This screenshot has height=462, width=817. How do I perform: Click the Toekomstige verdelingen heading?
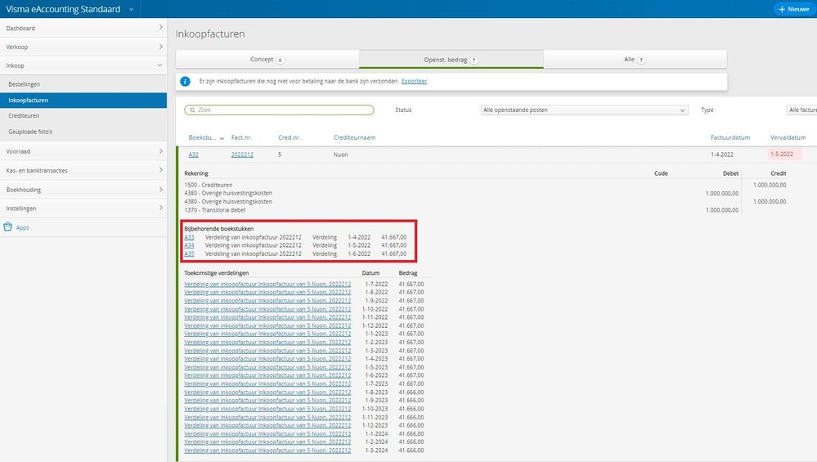point(216,273)
